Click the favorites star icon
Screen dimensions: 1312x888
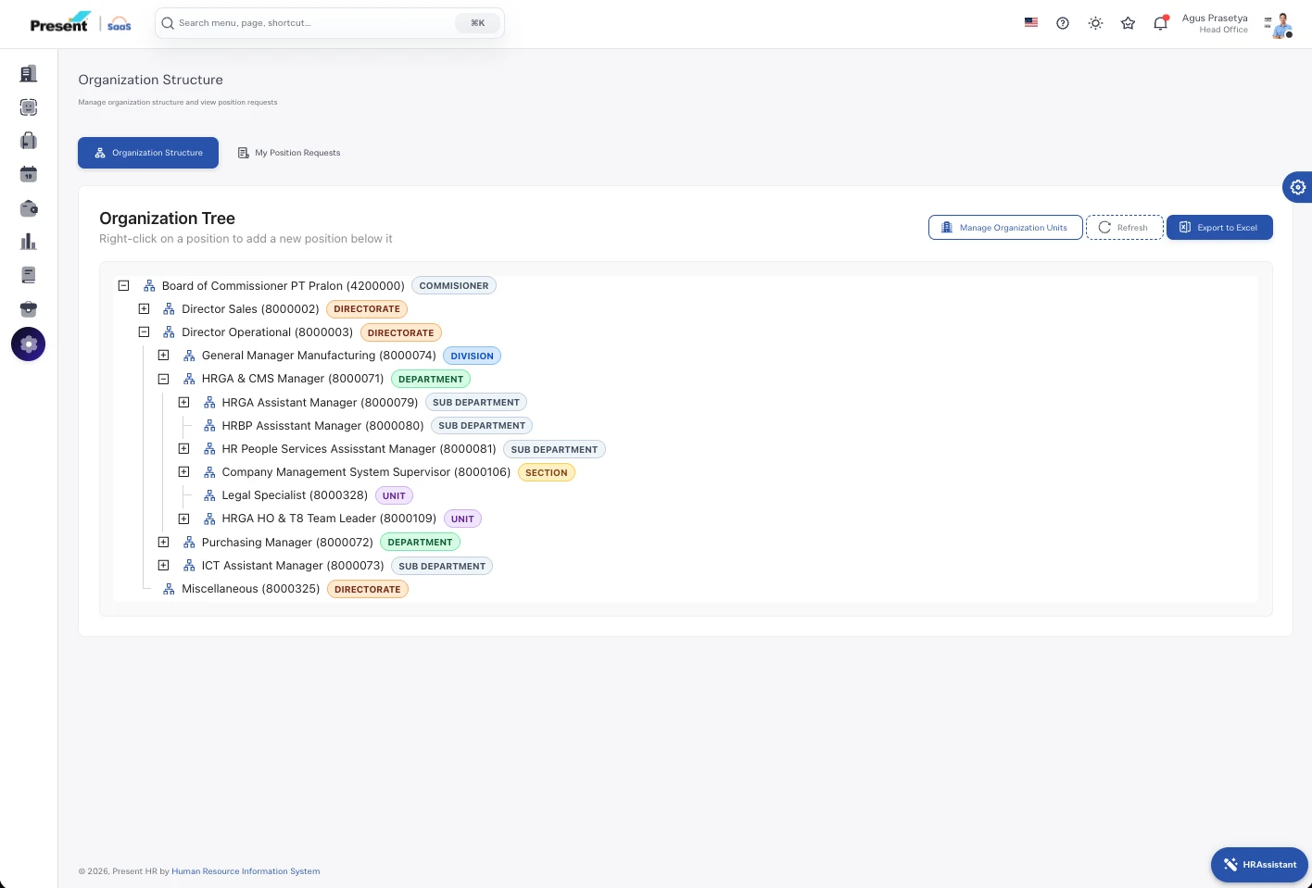1128,23
